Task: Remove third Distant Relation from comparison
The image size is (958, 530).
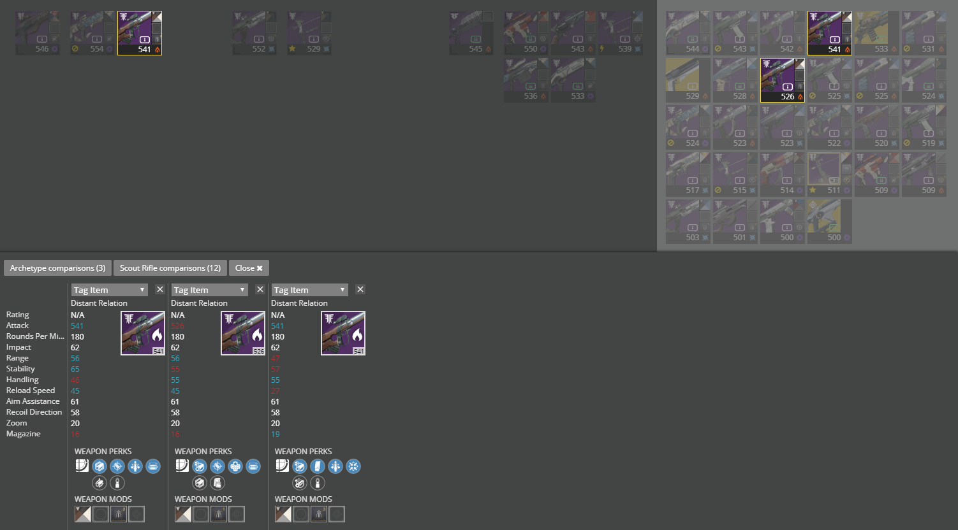Action: pyautogui.click(x=360, y=289)
